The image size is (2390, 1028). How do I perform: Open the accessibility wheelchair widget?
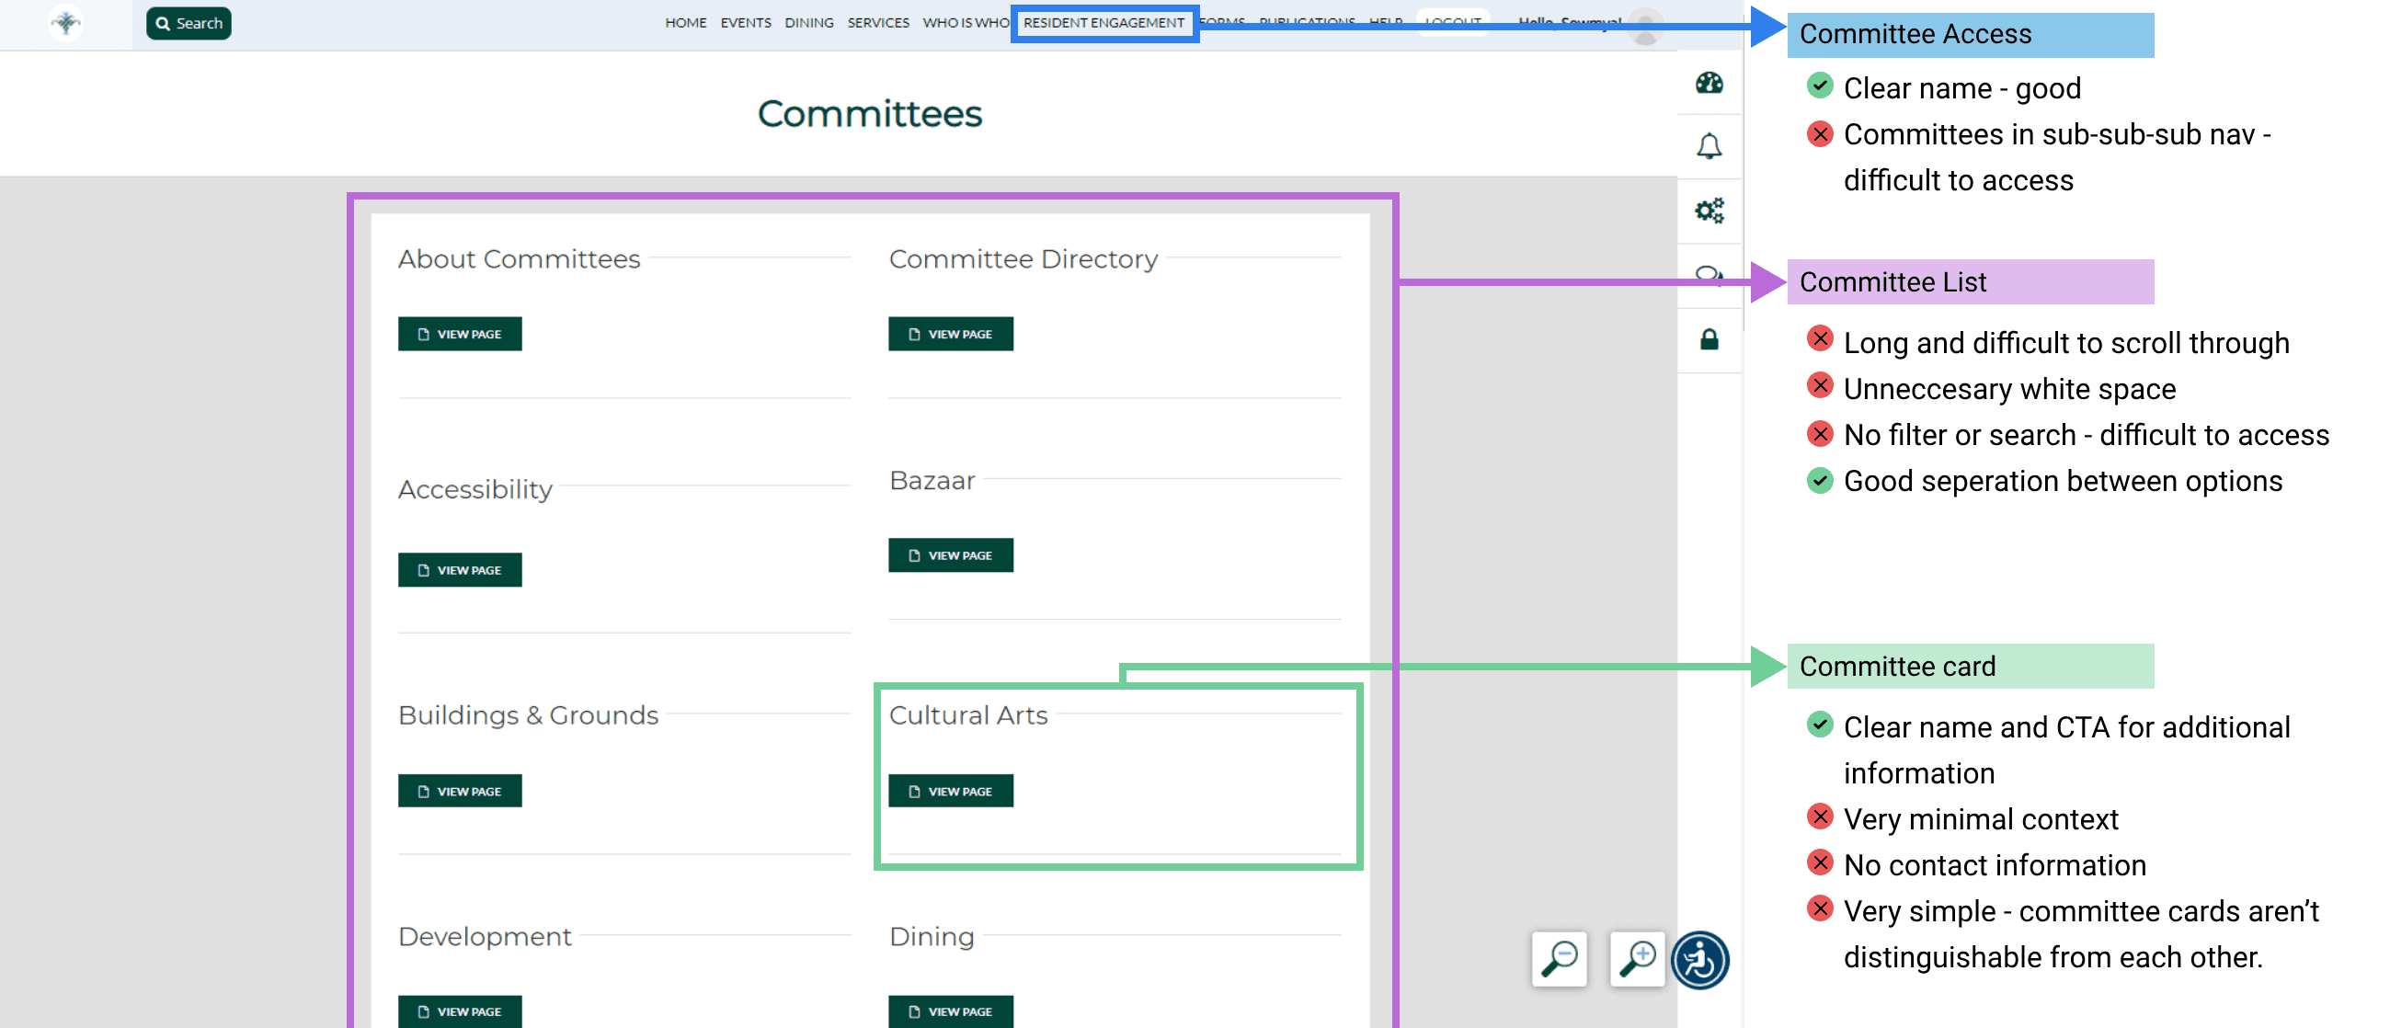[1698, 960]
